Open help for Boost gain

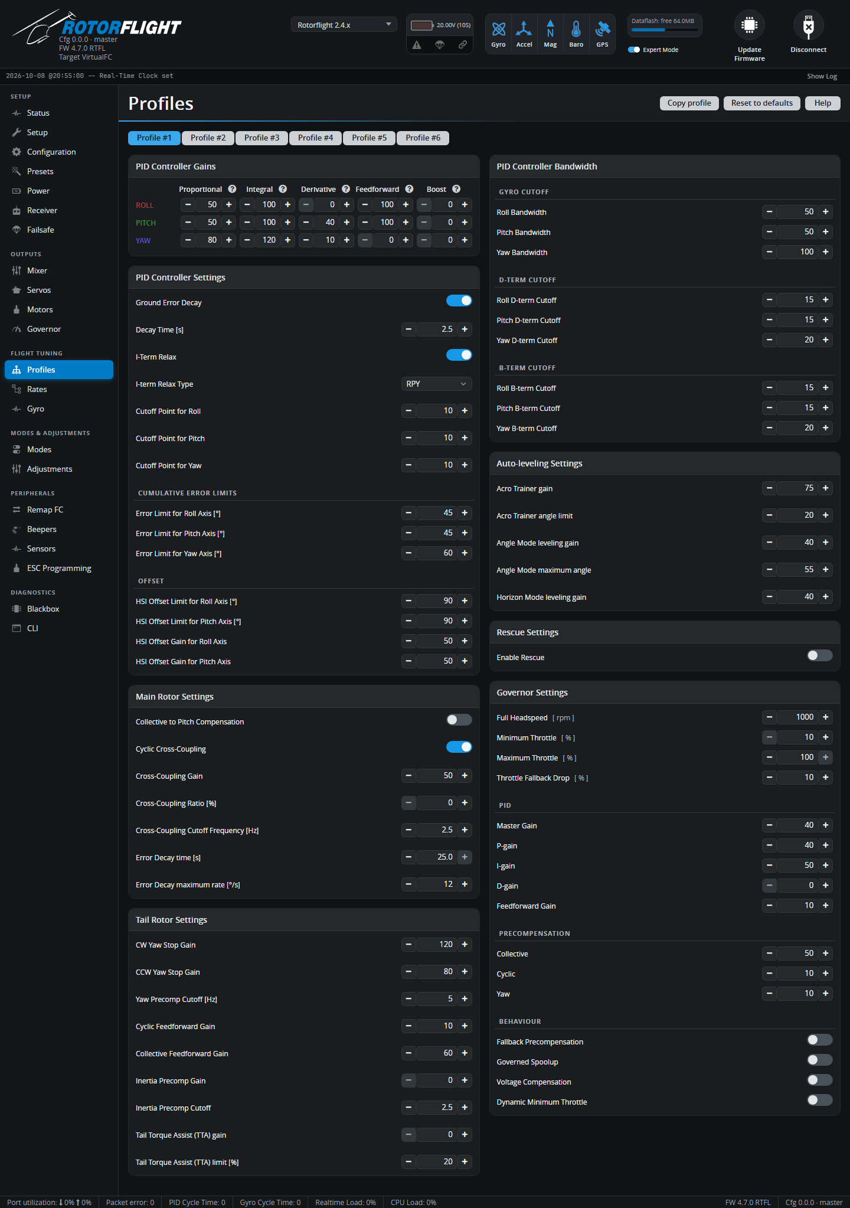click(x=456, y=189)
